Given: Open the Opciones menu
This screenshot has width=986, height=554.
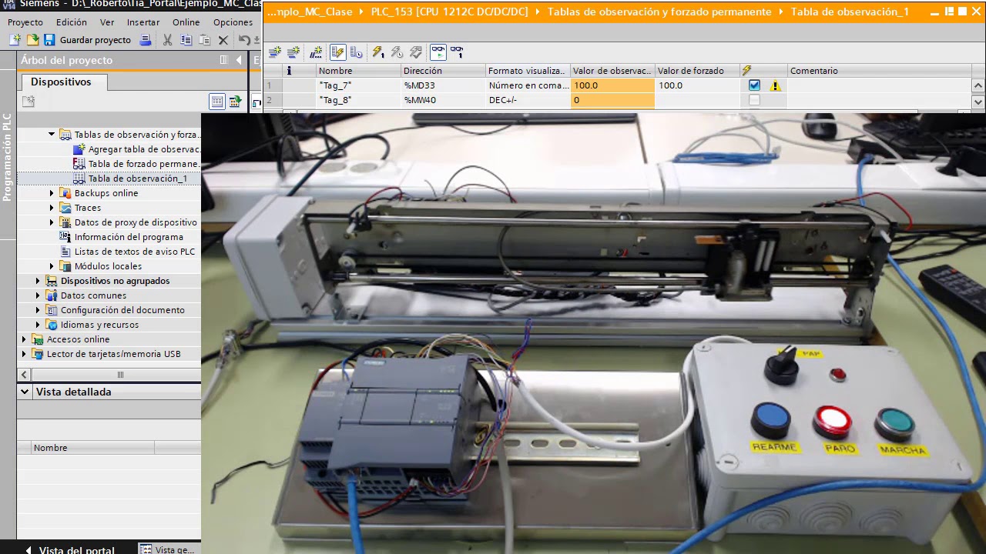Looking at the screenshot, I should coord(233,22).
